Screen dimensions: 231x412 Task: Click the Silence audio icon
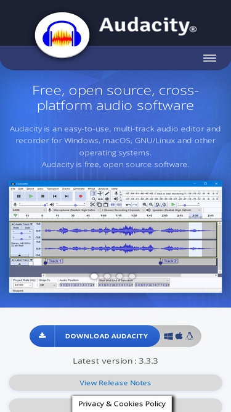pos(119,204)
